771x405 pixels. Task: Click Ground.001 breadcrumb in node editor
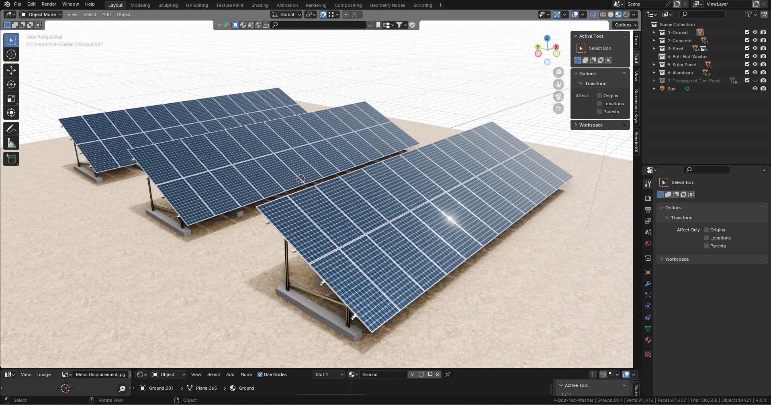click(x=161, y=388)
